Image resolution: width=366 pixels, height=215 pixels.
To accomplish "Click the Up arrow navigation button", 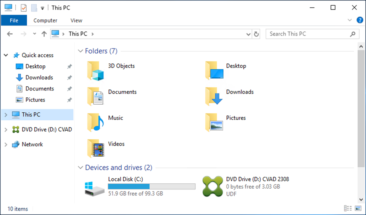I will (x=44, y=34).
